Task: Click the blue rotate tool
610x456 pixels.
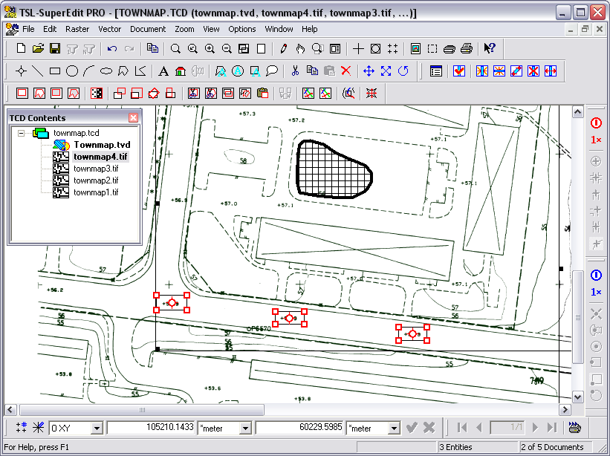Action: (403, 71)
